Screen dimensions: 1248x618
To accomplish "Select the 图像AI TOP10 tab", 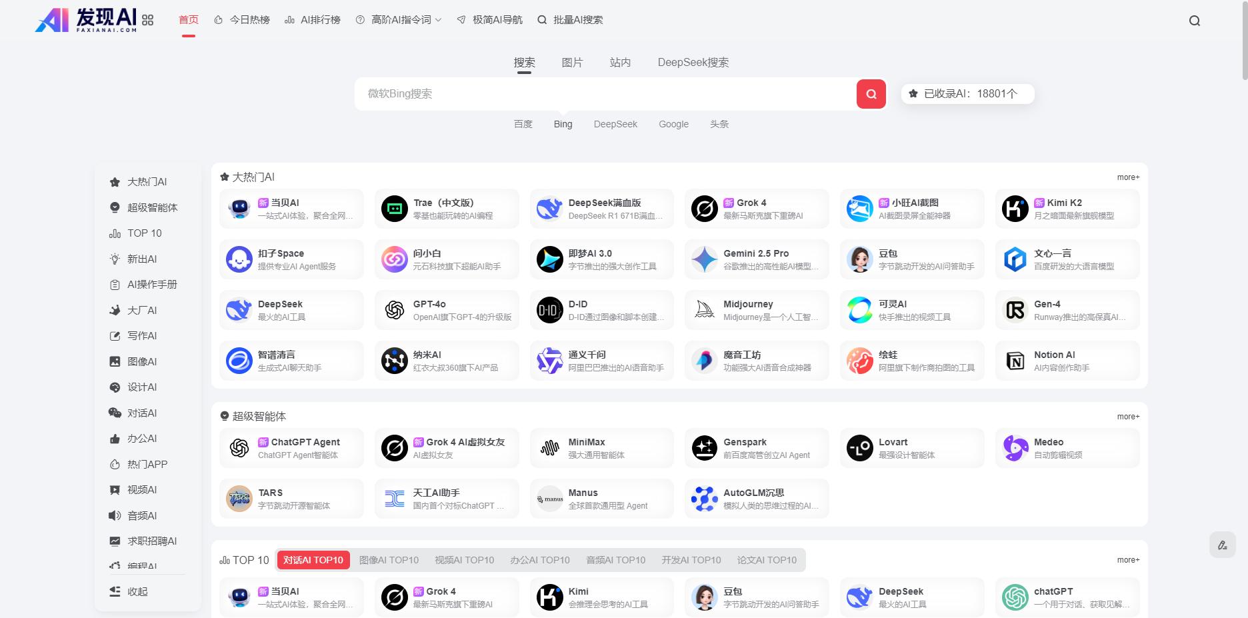I will pos(389,560).
